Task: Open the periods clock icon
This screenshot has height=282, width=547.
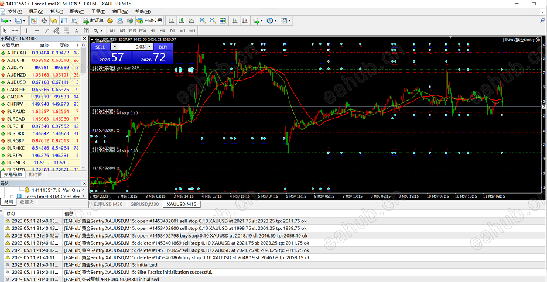Action: [x=269, y=20]
